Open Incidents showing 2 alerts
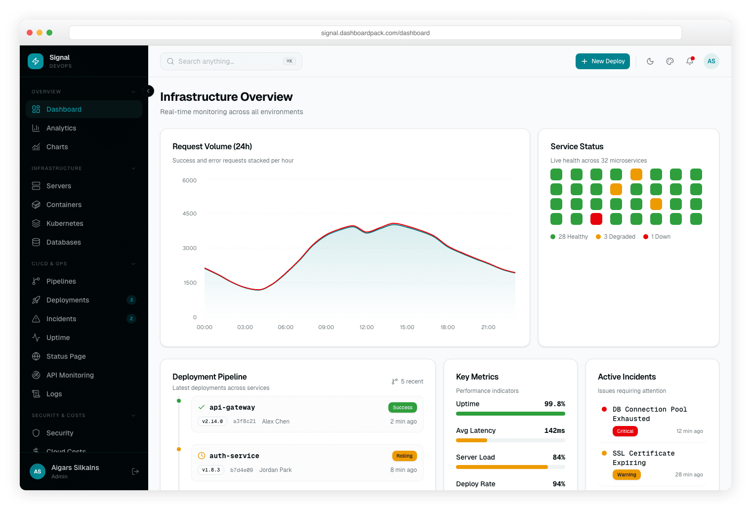751x510 pixels. click(x=61, y=319)
